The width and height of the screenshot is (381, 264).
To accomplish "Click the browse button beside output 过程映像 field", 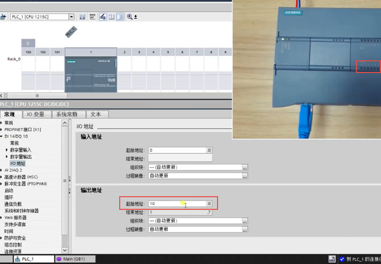I will point(245,230).
